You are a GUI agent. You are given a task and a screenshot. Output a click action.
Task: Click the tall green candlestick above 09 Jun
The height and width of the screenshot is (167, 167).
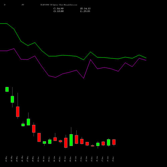[x=71, y=140]
